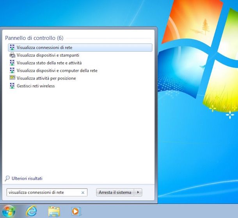Open Visualizza dispositivi e stampanti
This screenshot has width=238, height=218.
pos(48,55)
